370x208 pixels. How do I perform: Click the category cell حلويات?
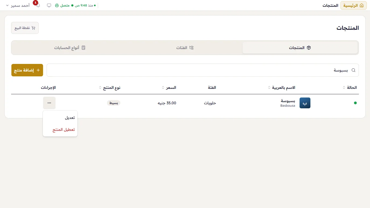point(210,103)
